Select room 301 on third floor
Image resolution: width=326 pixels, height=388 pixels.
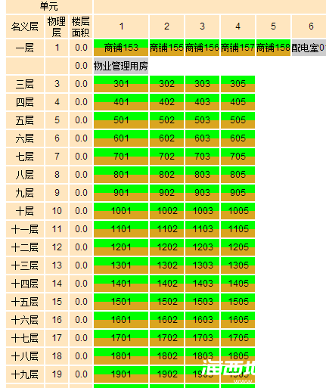pos(121,84)
